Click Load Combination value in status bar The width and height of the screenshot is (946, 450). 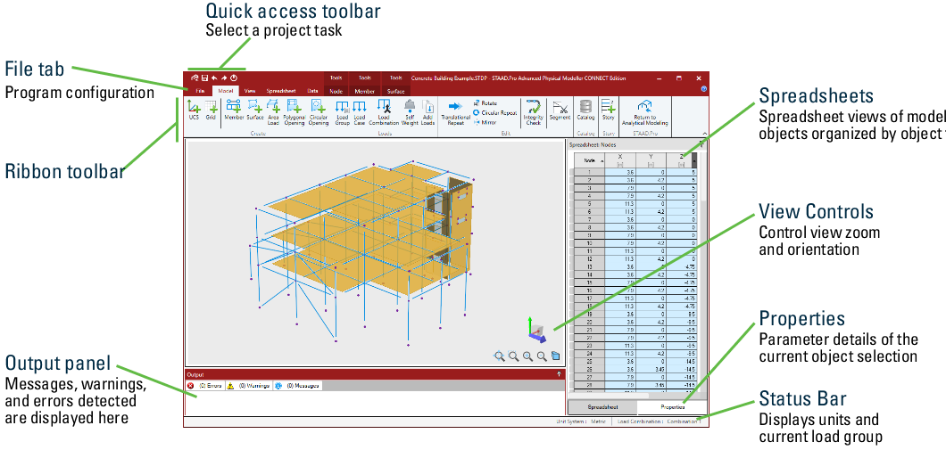(685, 421)
